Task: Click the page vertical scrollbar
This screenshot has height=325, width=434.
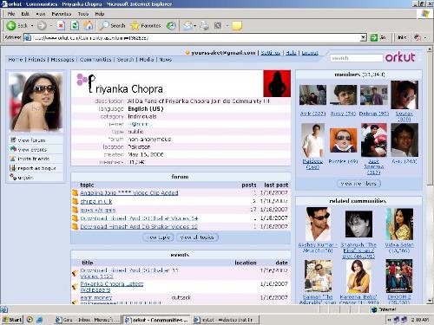Action: click(431, 176)
